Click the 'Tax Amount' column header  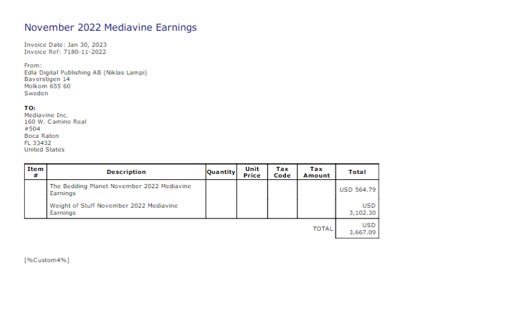pos(317,172)
